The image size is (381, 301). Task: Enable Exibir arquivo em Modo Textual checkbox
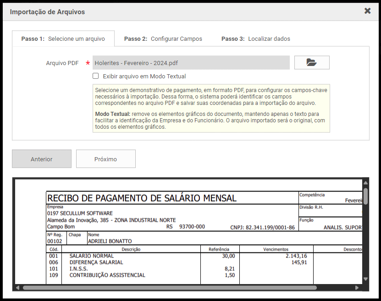[x=96, y=76]
